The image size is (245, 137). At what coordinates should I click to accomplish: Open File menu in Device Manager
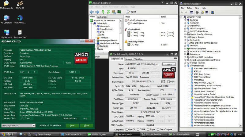pyautogui.click(x=183, y=8)
